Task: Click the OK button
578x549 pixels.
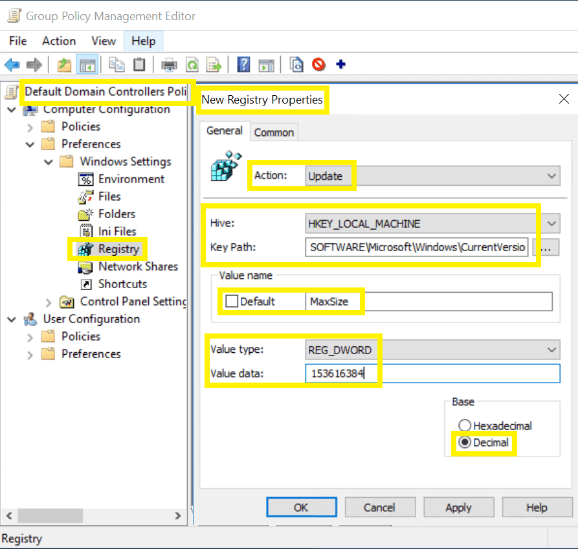Action: pos(301,508)
